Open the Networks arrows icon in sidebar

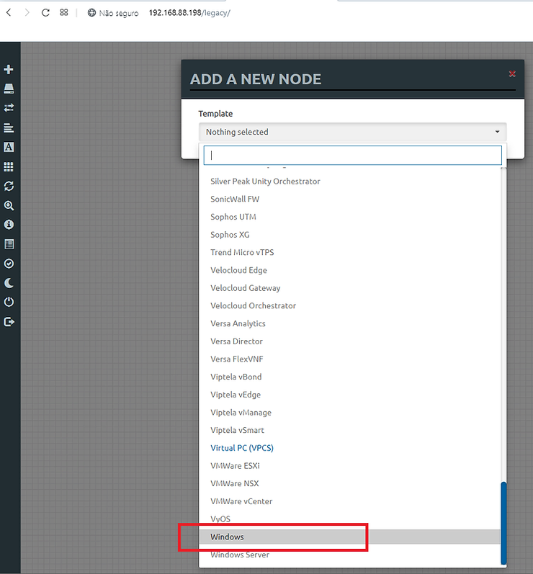click(9, 107)
